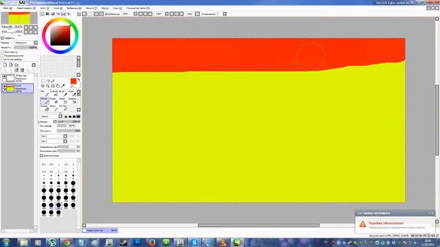Toggle the scratchpad panel
Screen dimensions: 440x247
69,14
